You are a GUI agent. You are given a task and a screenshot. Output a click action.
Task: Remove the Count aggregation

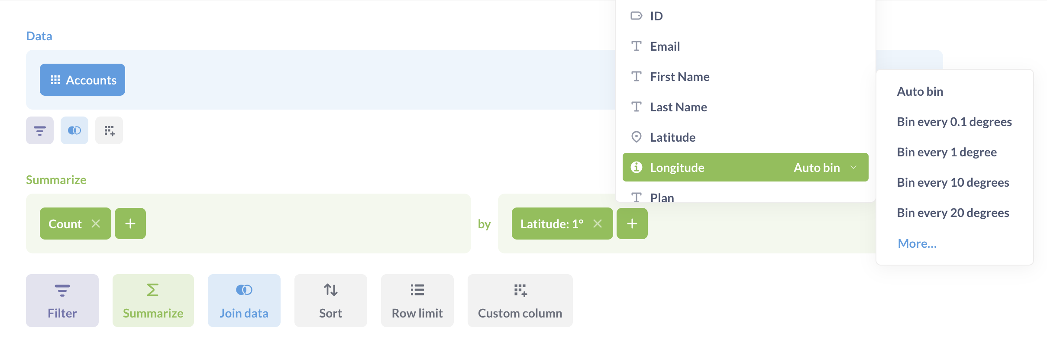(96, 224)
